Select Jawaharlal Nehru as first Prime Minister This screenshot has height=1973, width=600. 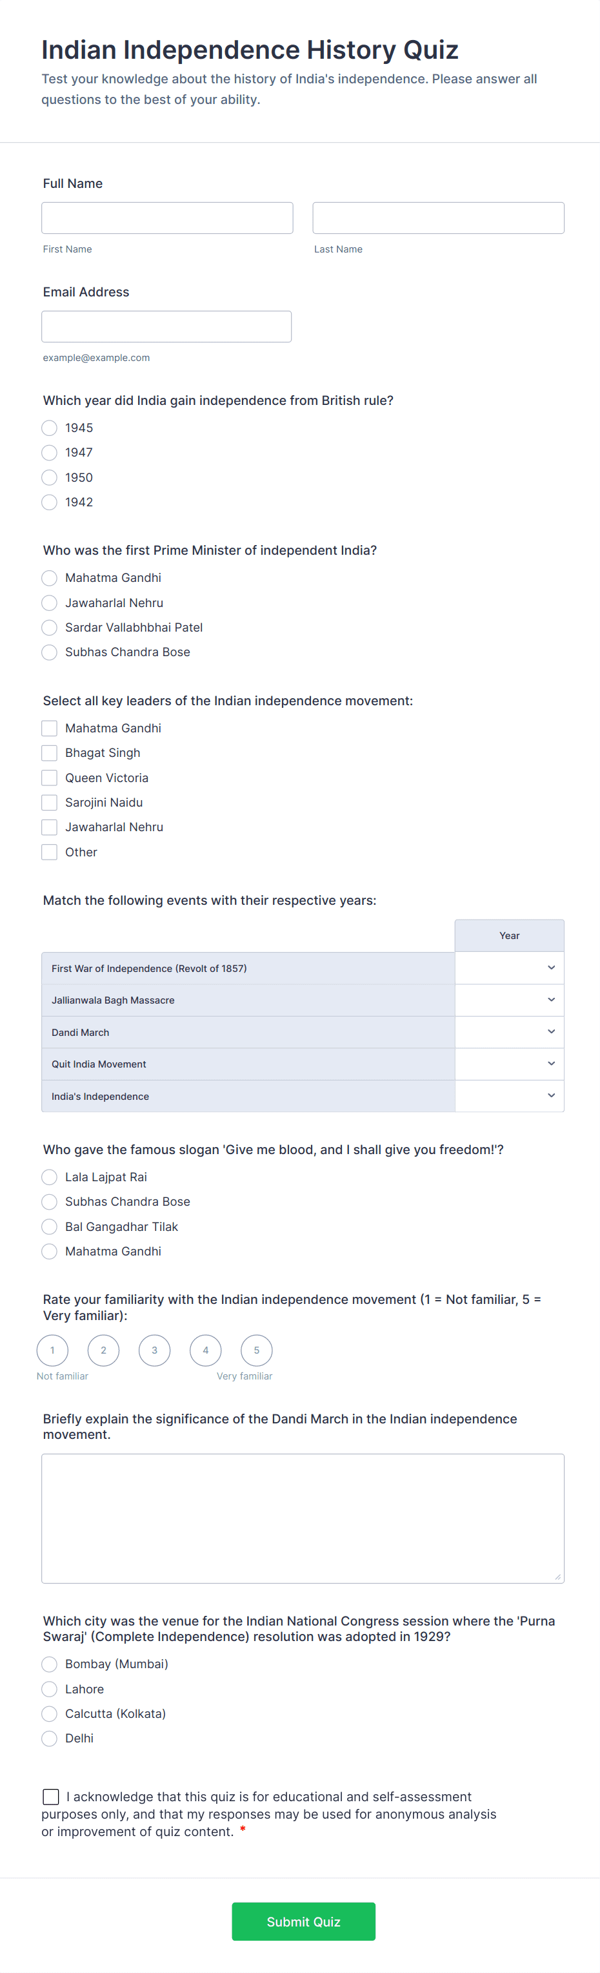pyautogui.click(x=49, y=603)
